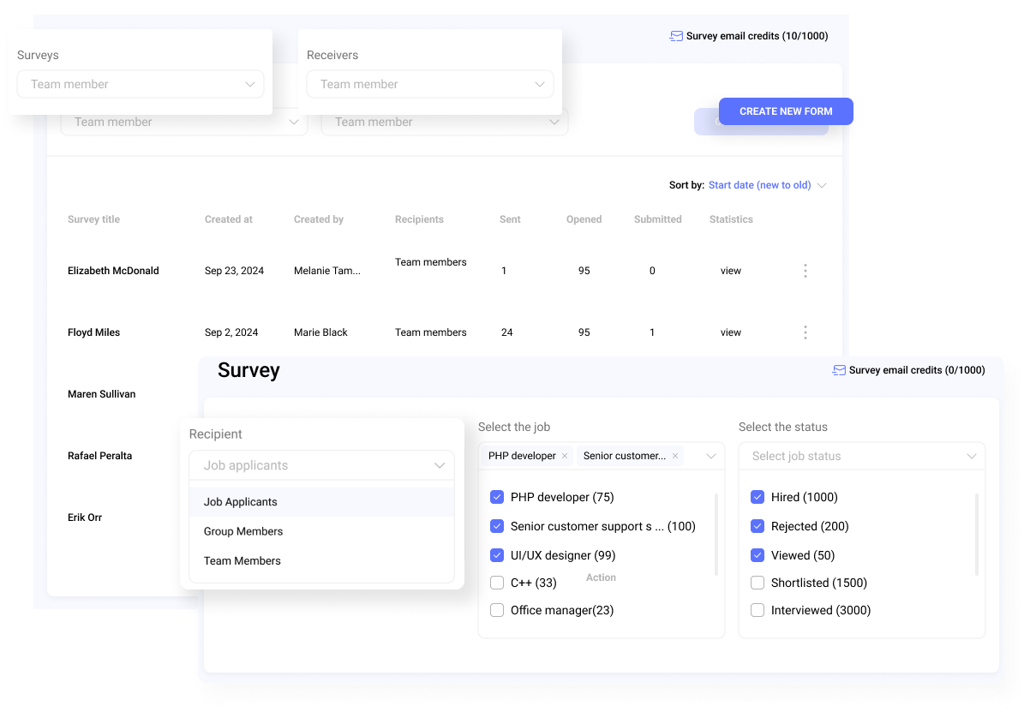1030x712 pixels.
Task: Choose Team Members in the Recipient list
Action: pos(243,560)
